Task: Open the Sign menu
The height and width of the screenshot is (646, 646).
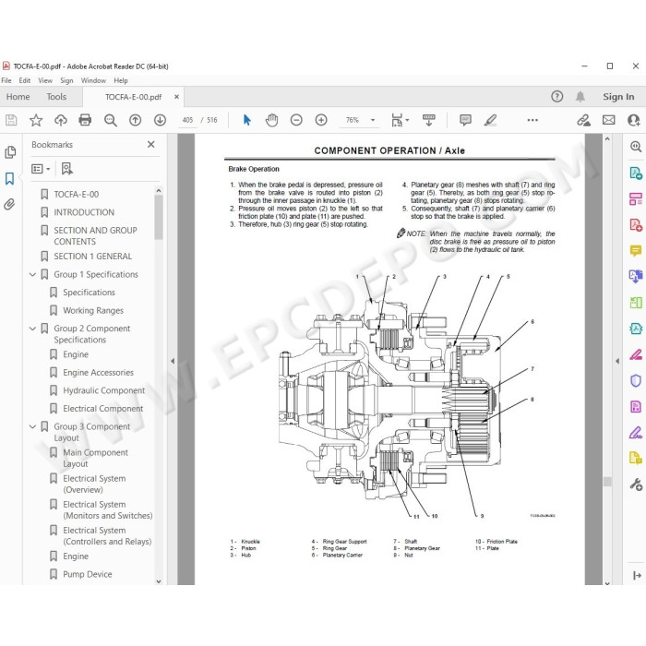Action: click(x=66, y=80)
